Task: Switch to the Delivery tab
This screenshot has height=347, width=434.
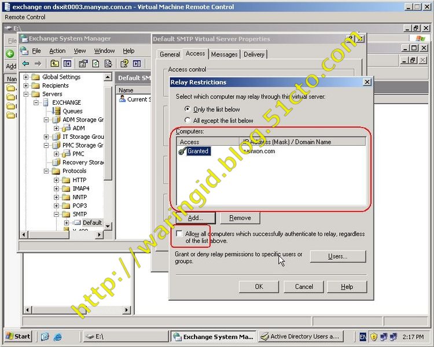Action: 253,54
